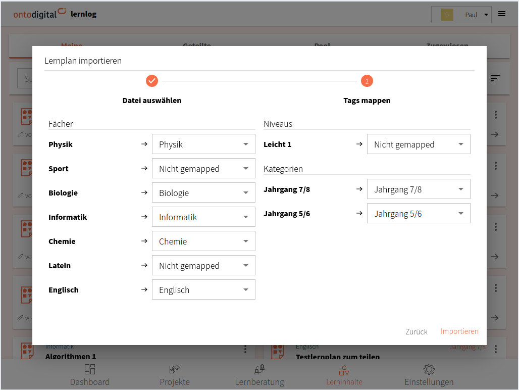Image resolution: width=519 pixels, height=390 pixels.
Task: Open the Paul user account dropdown
Action: click(461, 15)
